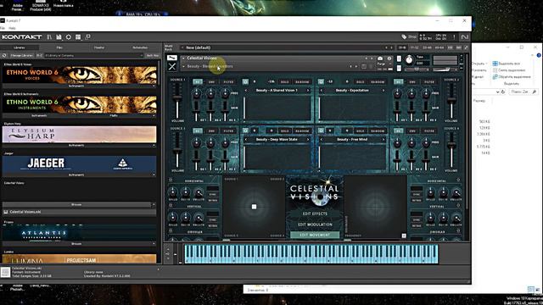The width and height of the screenshot is (543, 305).
Task: Click EDIT EFFECTS button
Action: (315, 213)
